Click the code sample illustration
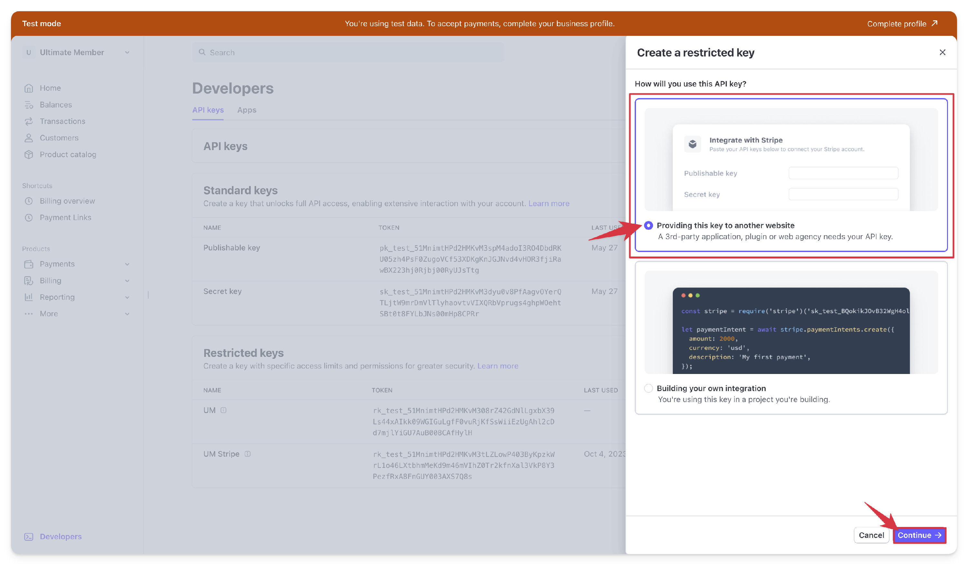 pyautogui.click(x=791, y=330)
